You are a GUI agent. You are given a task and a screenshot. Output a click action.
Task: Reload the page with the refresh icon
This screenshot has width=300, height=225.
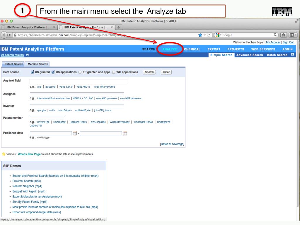(x=209, y=35)
